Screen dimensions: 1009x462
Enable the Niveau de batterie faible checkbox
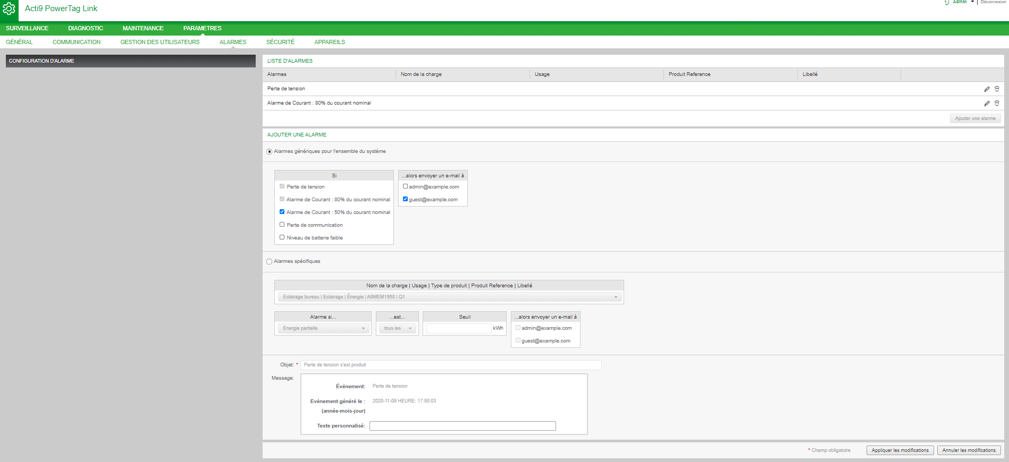click(282, 237)
